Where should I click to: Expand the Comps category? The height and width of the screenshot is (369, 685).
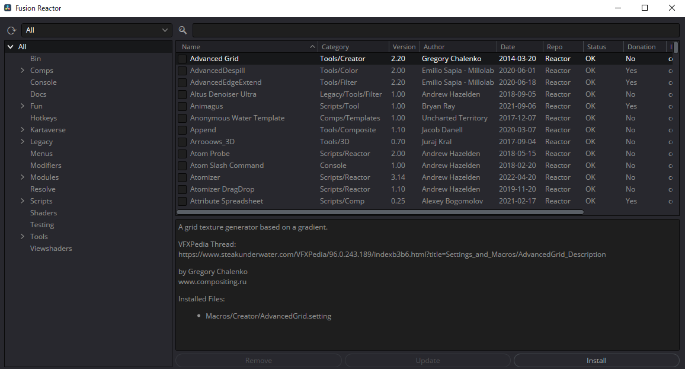point(23,71)
